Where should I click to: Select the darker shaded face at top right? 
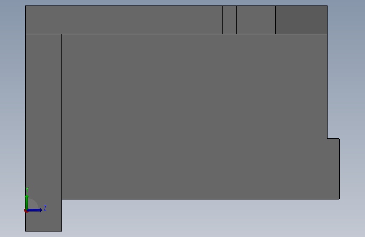click(x=301, y=20)
